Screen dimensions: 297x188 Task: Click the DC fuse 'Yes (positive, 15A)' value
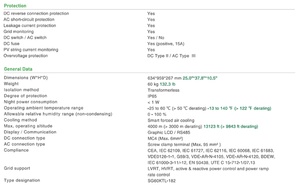coord(166,44)
